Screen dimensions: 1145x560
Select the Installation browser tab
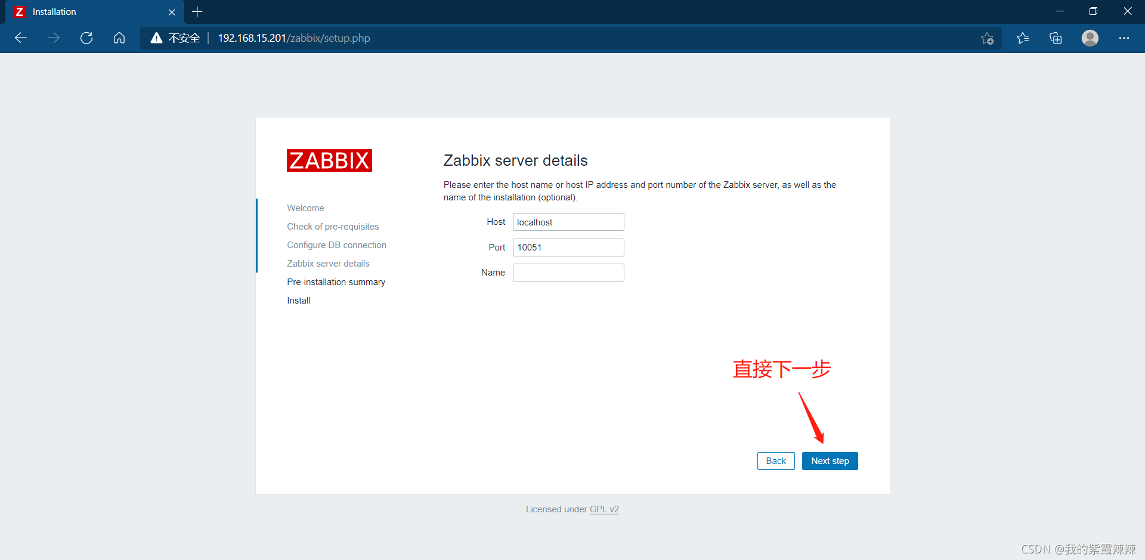pos(95,12)
